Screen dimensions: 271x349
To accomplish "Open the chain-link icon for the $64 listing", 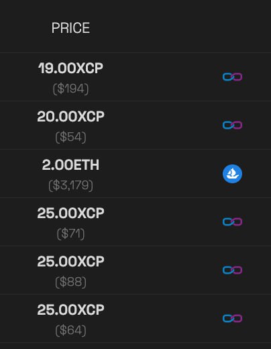I will pyautogui.click(x=232, y=318).
